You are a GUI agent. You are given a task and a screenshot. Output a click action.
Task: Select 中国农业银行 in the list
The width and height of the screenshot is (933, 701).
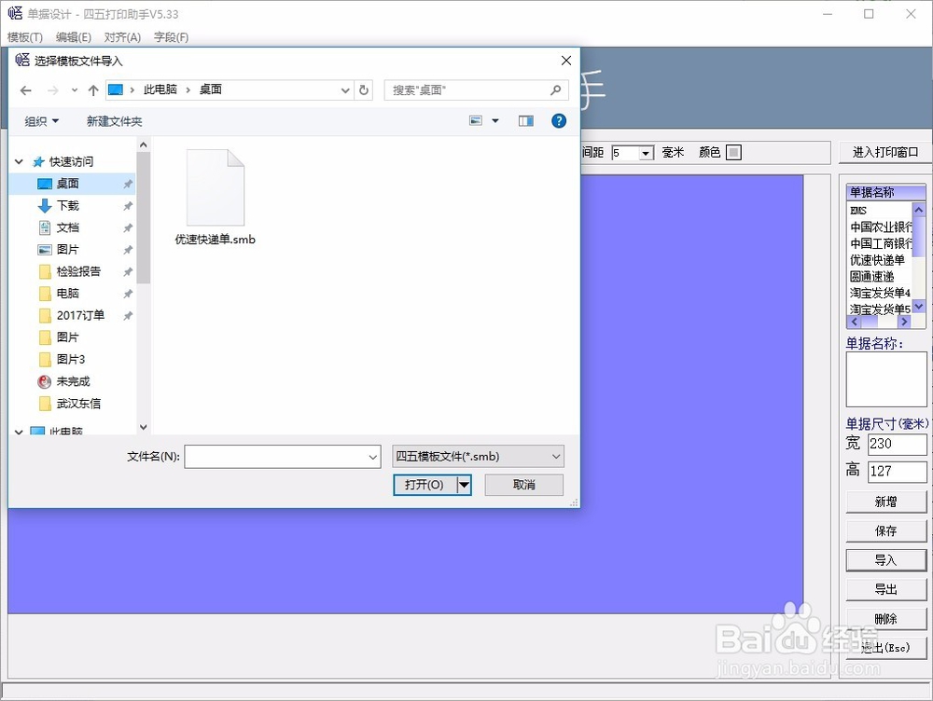coord(880,227)
